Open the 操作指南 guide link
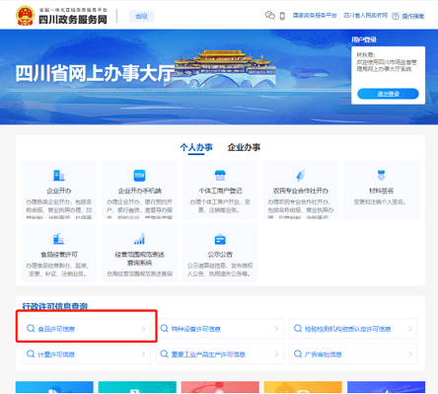438x394 pixels. [413, 16]
